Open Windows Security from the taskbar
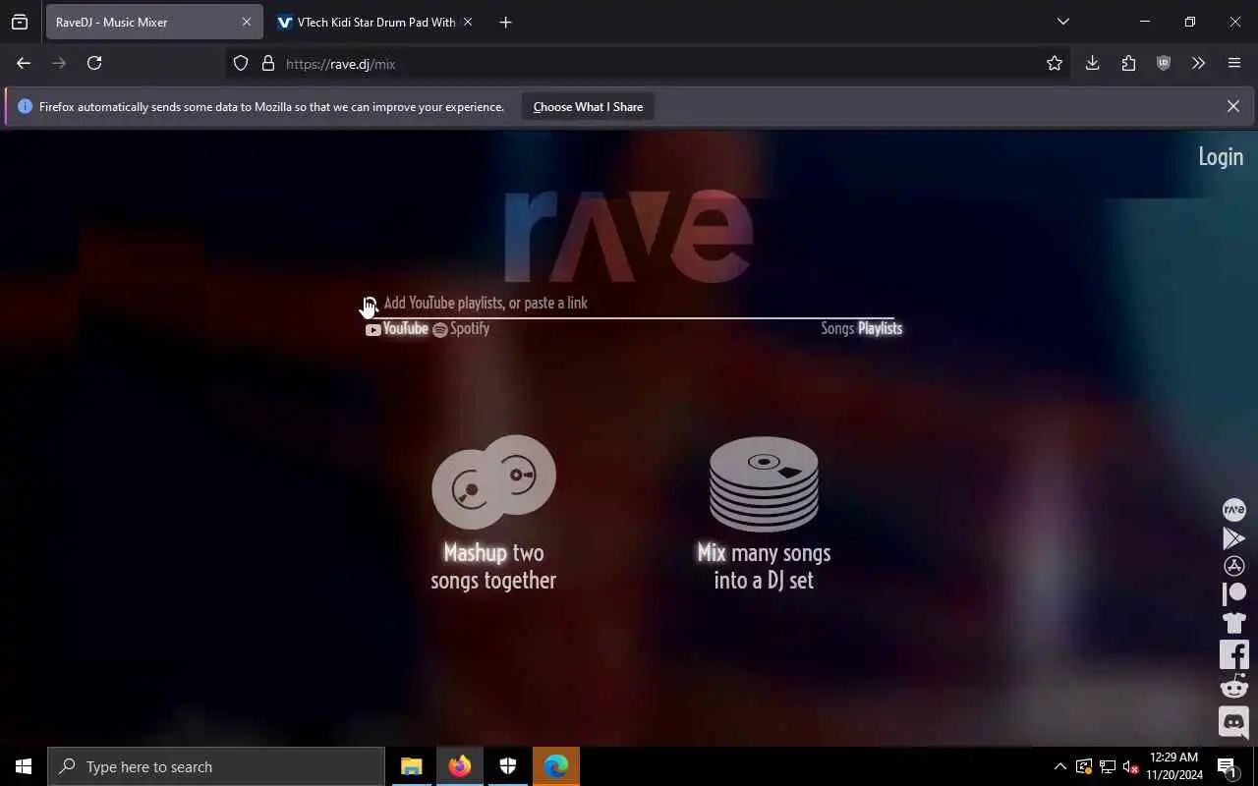The image size is (1258, 786). pyautogui.click(x=508, y=766)
